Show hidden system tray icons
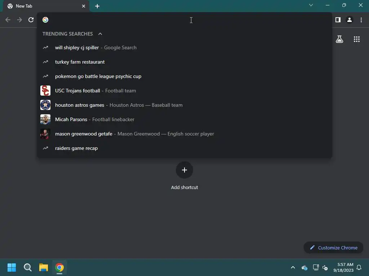 293,267
